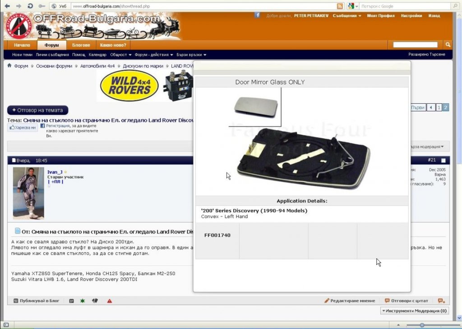Click 'Моят Профил' in the header
The width and height of the screenshot is (462, 329).
click(x=381, y=16)
